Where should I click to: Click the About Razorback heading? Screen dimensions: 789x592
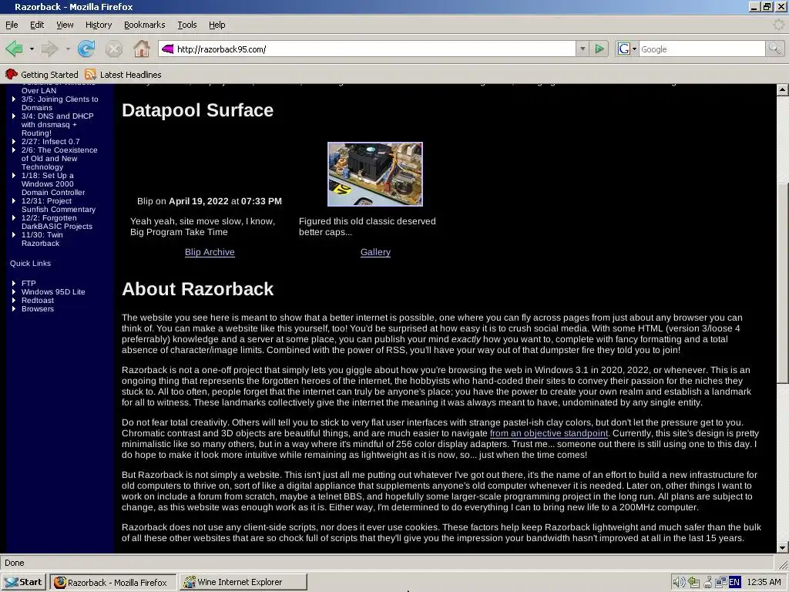[198, 289]
